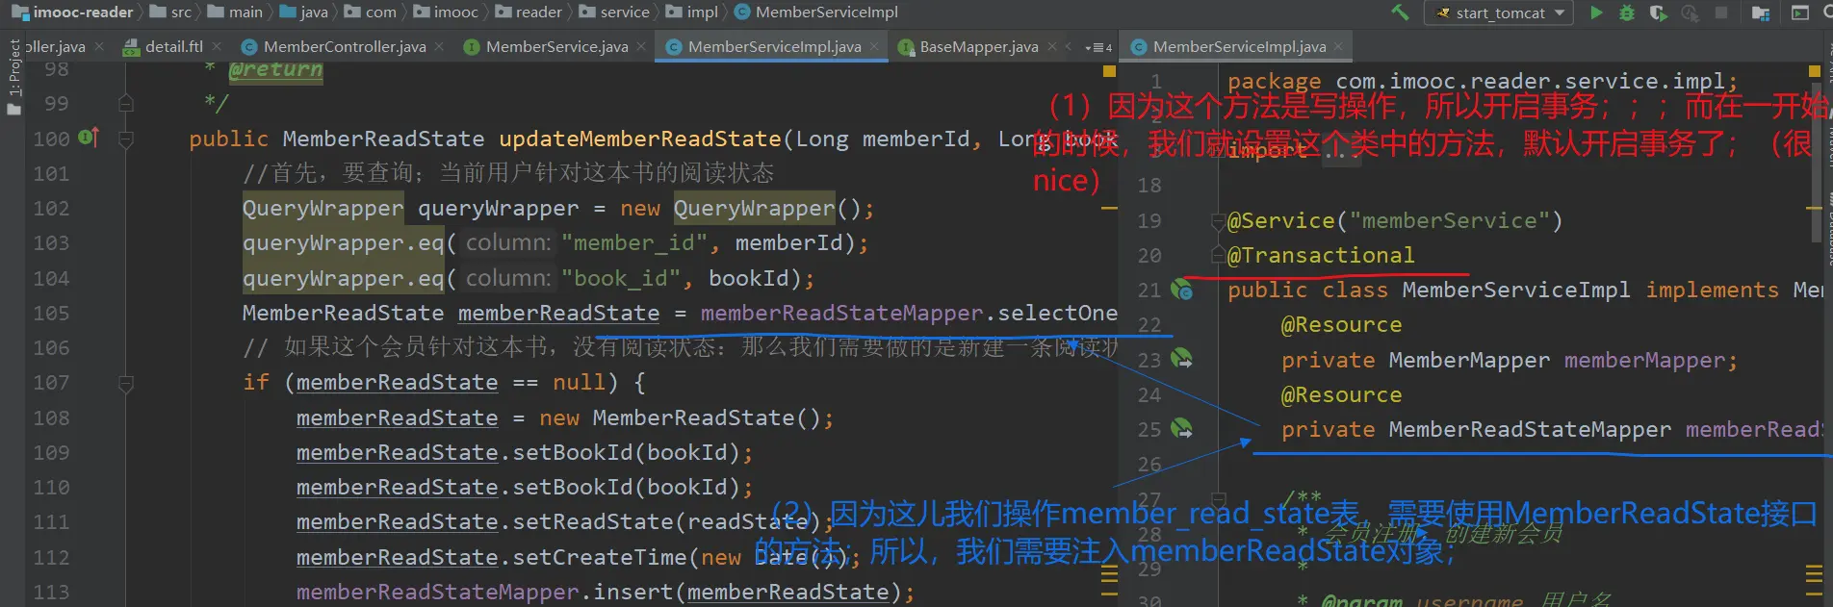
Task: Collapse the comment fold marker at line 99
Action: [125, 103]
